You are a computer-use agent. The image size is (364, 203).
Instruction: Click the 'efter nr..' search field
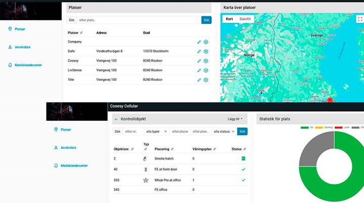tap(133, 131)
